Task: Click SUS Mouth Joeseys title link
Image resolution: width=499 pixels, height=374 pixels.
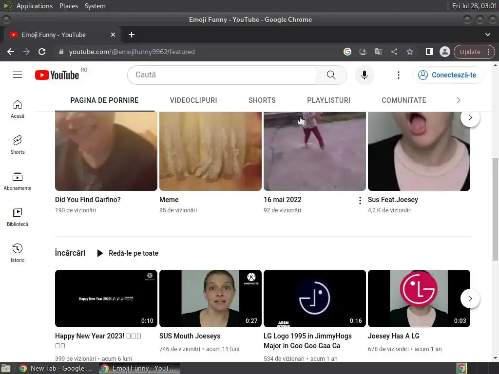Action: [x=190, y=336]
